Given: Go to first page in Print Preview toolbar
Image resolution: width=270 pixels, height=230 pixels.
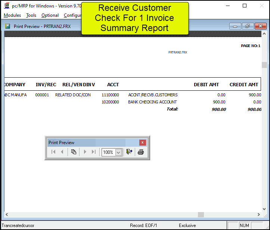Looking at the screenshot, I should click(53, 152).
